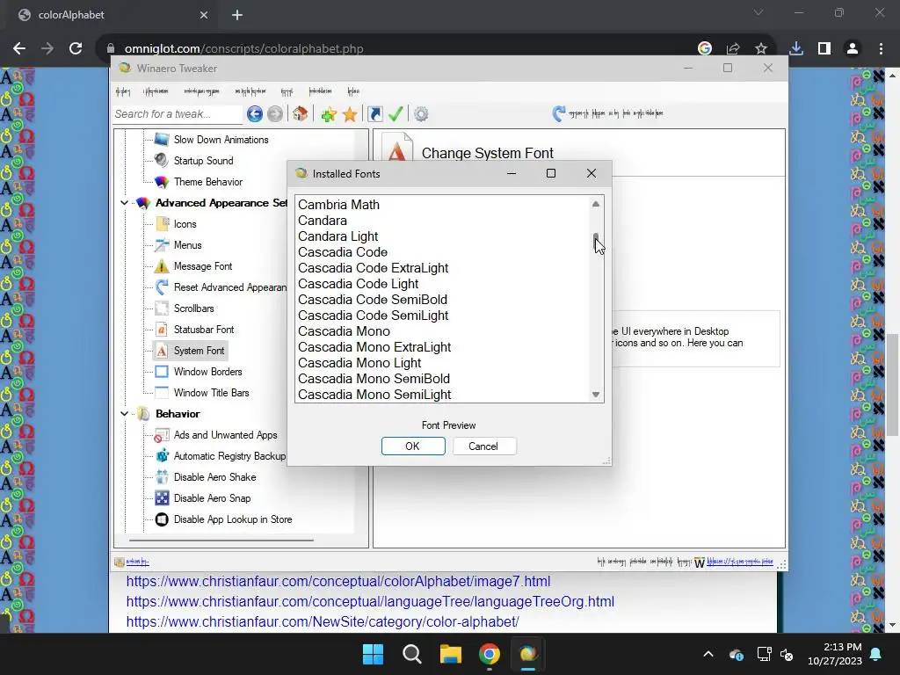Select the Window Title Bars tweak

click(x=211, y=393)
